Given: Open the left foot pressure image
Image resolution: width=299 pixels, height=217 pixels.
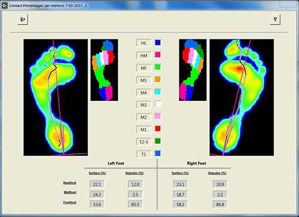Looking at the screenshot, I should coord(56,97).
